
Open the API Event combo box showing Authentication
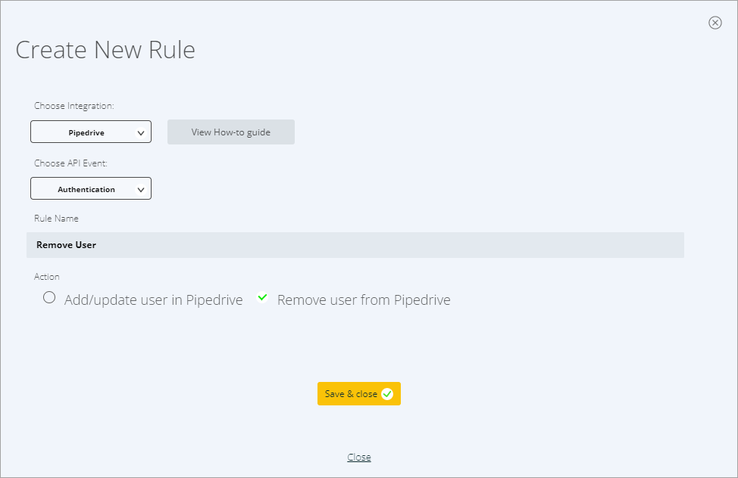pyautogui.click(x=91, y=188)
